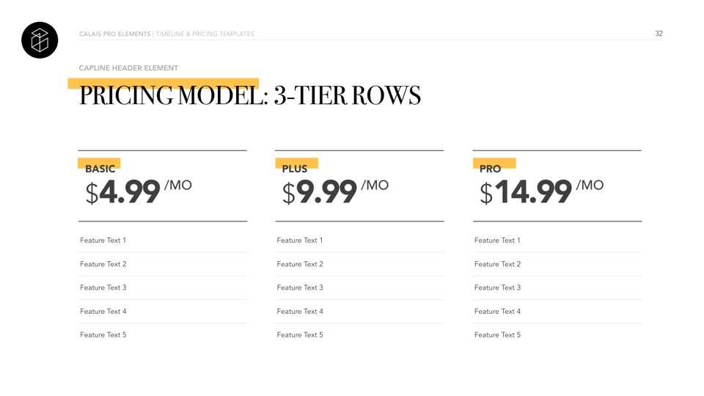Select the PLUS tier label
Viewport: 704px width, 396px height.
pyautogui.click(x=295, y=169)
